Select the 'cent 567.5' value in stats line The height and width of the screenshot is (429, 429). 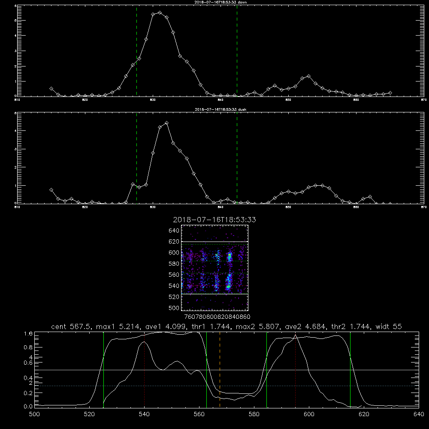pyautogui.click(x=71, y=326)
